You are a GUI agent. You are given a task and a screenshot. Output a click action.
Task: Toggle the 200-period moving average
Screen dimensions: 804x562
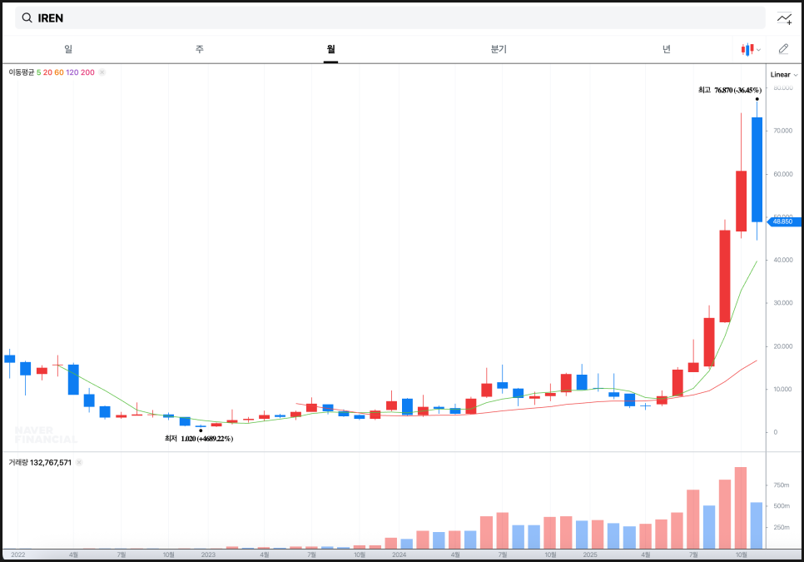click(x=87, y=72)
